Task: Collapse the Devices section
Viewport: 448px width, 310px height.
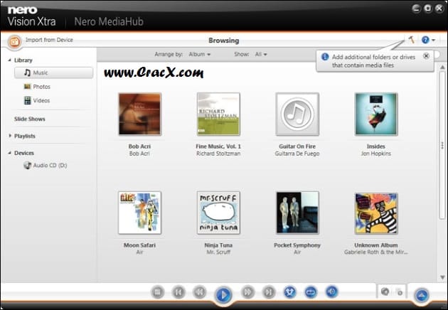Action: point(9,153)
